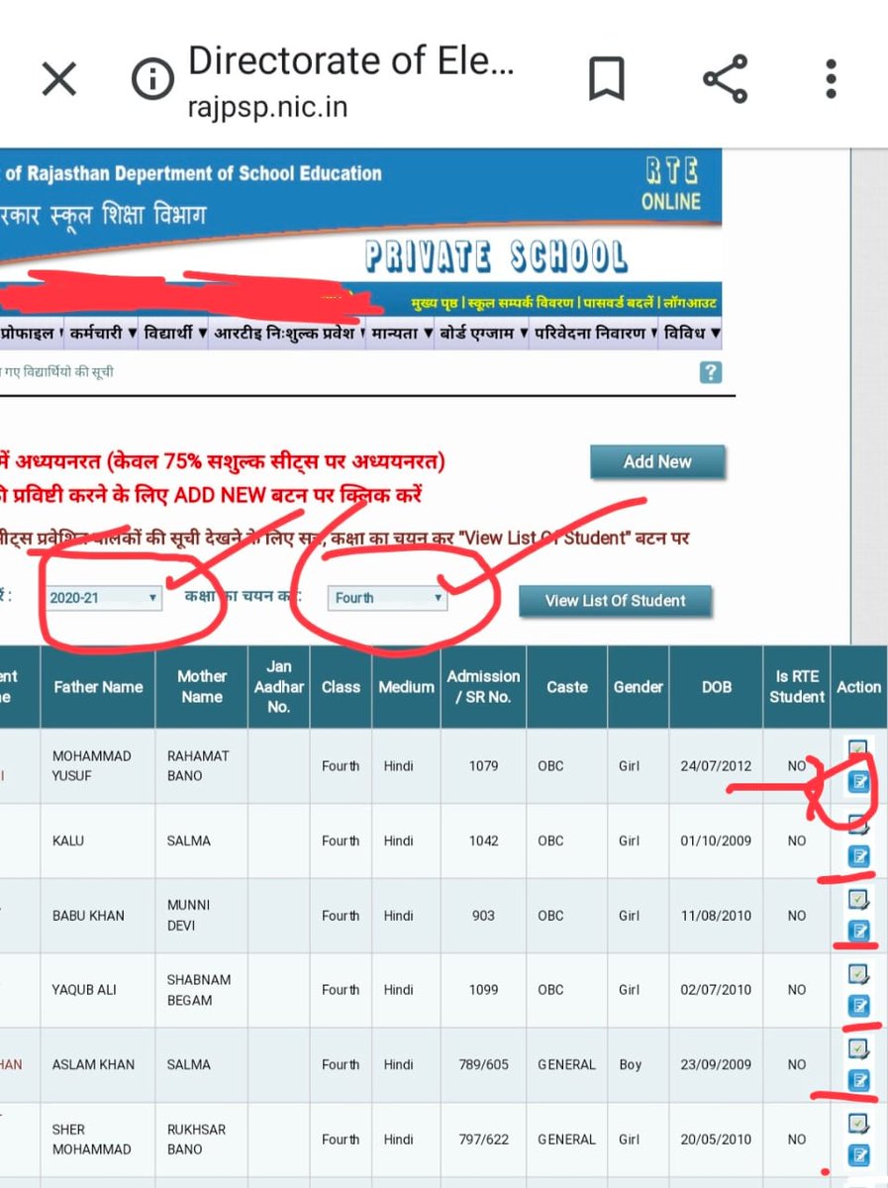888x1188 pixels.
Task: Click edit icon for Babu Khan row
Action: point(859,931)
